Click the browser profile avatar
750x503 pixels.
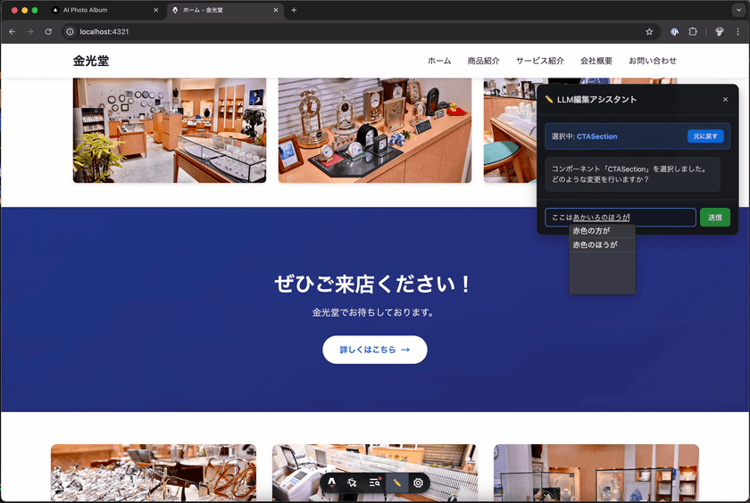(x=719, y=31)
